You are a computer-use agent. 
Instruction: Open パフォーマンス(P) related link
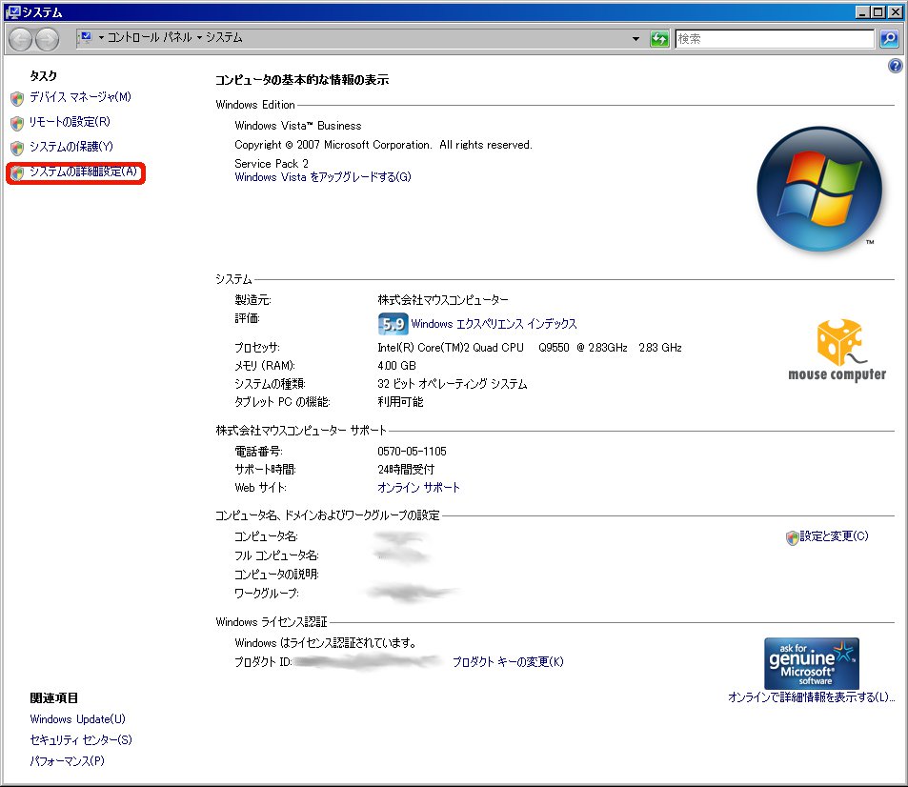[68, 761]
